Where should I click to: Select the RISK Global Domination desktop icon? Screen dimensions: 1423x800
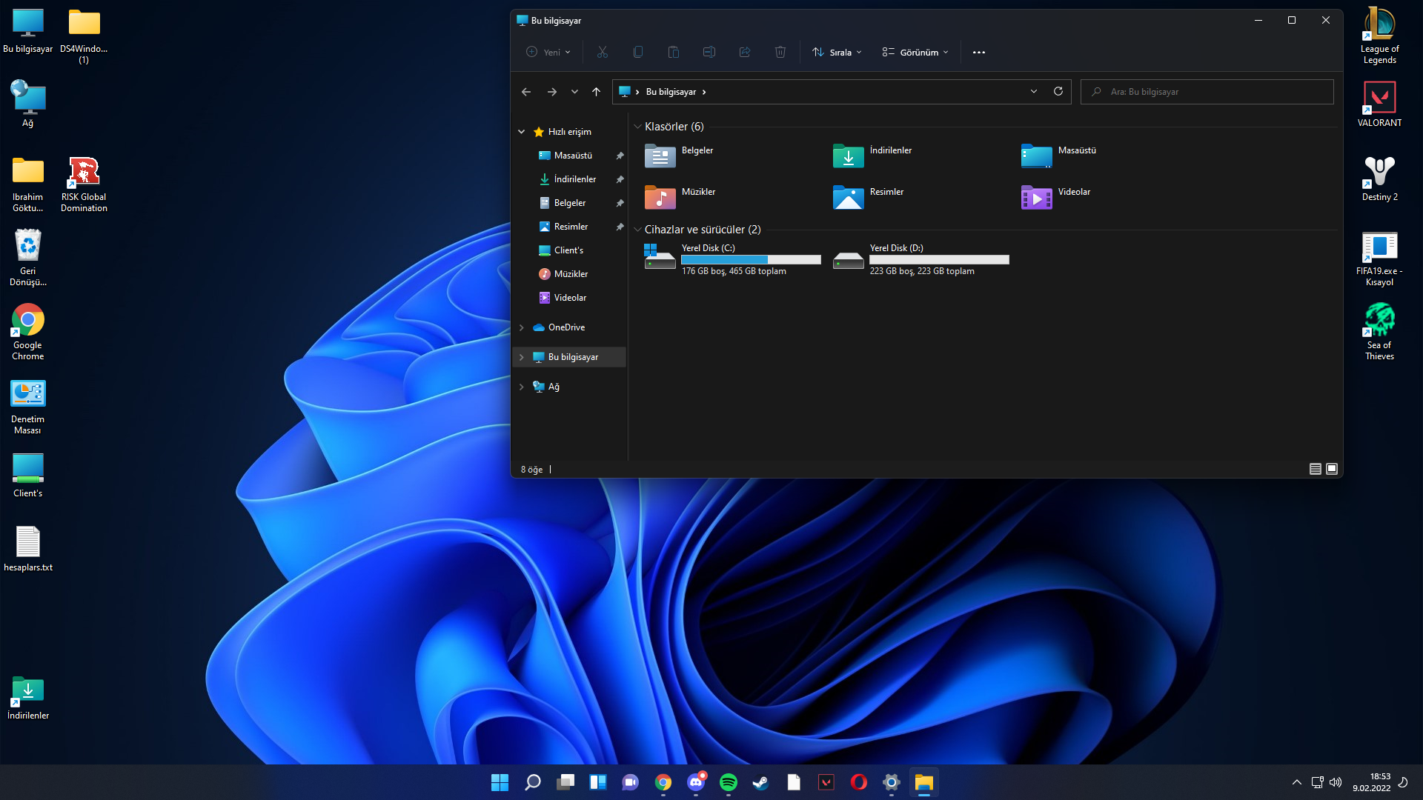click(x=84, y=184)
